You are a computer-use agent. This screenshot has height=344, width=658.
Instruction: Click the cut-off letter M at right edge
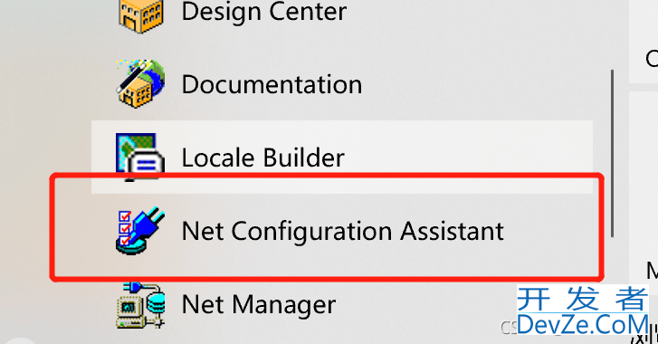tap(653, 270)
